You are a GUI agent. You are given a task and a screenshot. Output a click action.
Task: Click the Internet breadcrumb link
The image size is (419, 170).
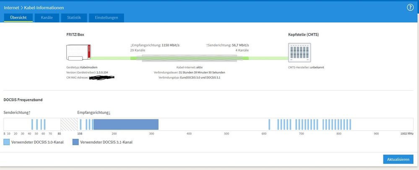tap(11, 8)
